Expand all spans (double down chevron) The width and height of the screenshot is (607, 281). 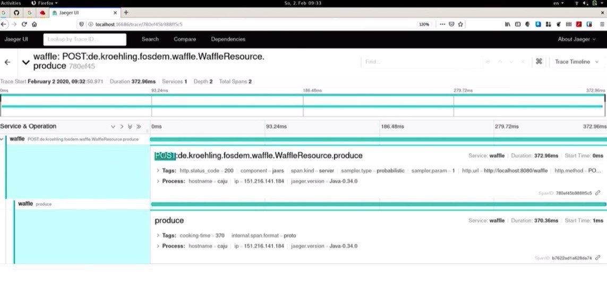tap(130, 126)
